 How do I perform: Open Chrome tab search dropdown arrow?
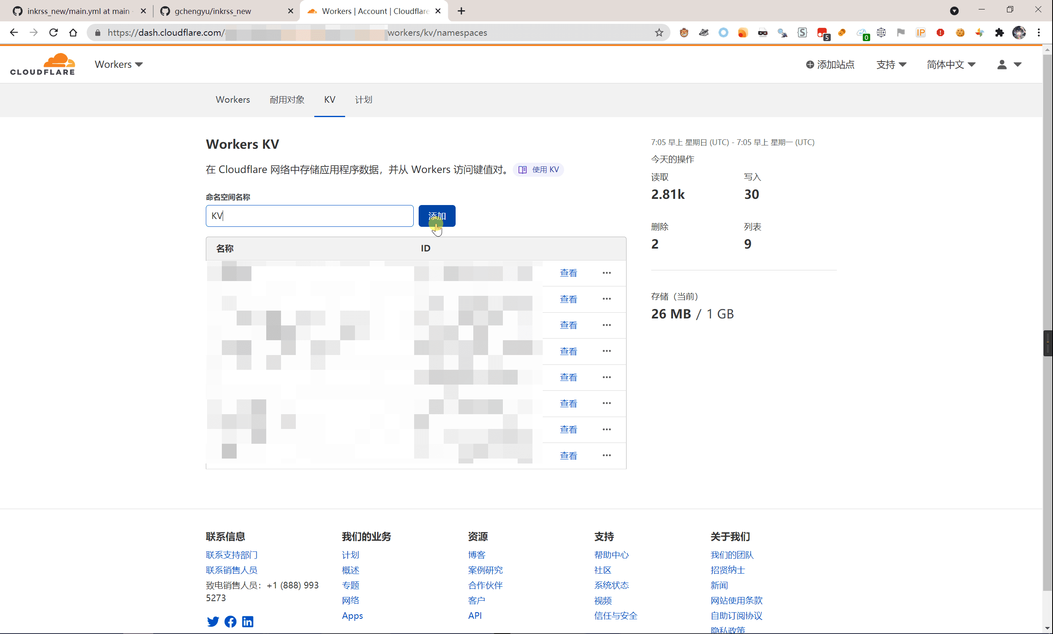coord(954,11)
